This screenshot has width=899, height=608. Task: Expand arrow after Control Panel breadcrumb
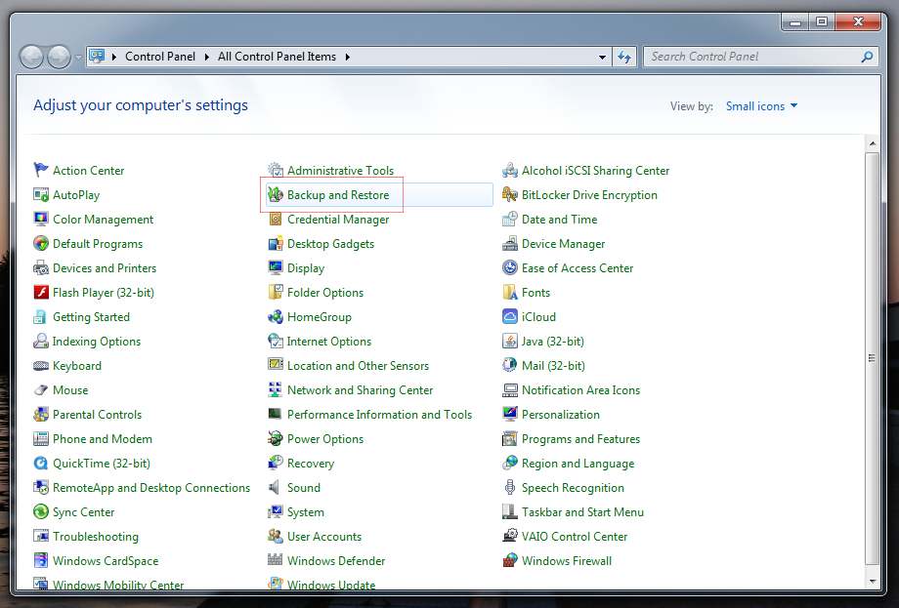[x=207, y=57]
